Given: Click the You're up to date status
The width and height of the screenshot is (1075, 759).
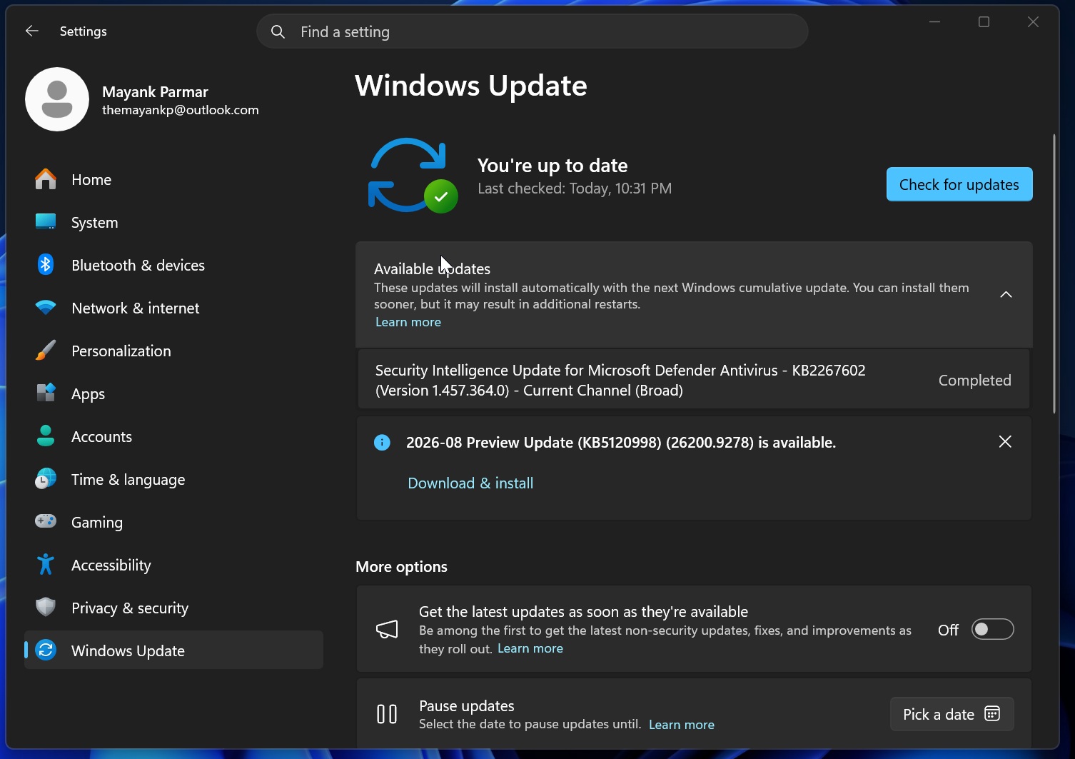Looking at the screenshot, I should click(552, 166).
